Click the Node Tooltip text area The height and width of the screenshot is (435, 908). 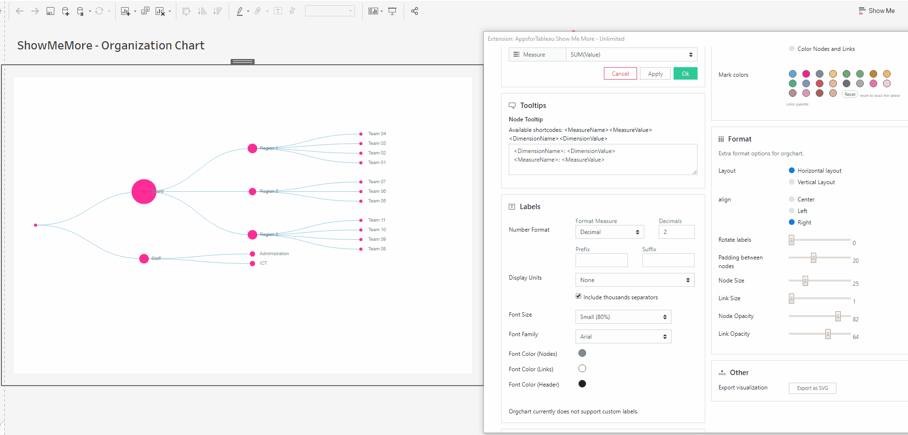point(603,159)
